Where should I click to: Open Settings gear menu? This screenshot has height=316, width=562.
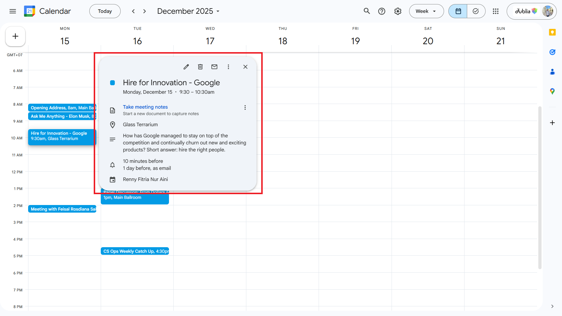coord(398,11)
